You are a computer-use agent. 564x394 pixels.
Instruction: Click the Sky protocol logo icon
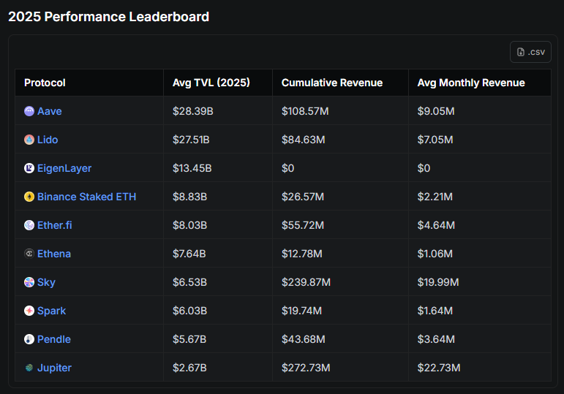(x=29, y=282)
